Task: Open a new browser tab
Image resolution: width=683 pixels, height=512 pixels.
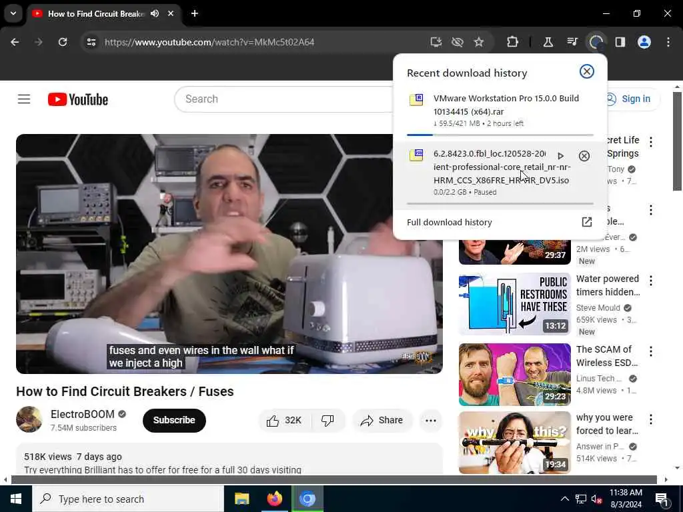Action: tap(195, 13)
